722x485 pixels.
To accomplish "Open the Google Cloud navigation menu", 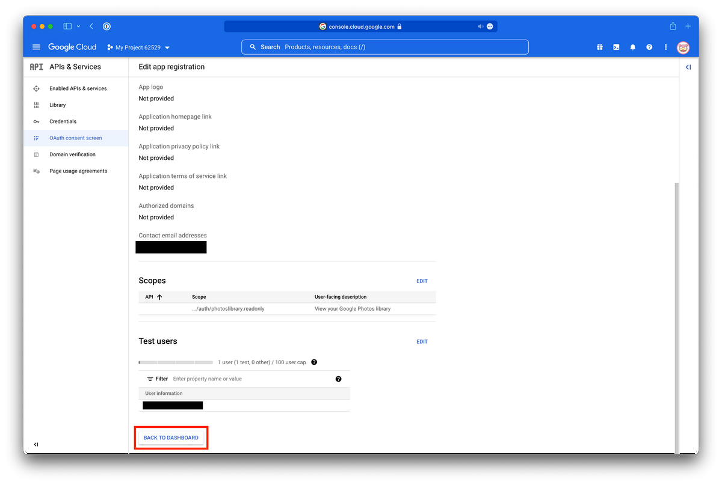I will (x=36, y=47).
